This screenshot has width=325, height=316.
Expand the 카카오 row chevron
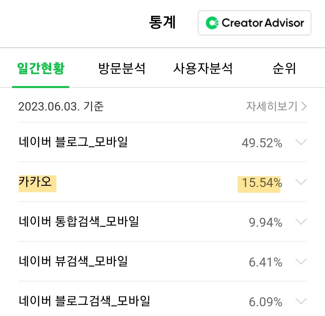tap(301, 182)
